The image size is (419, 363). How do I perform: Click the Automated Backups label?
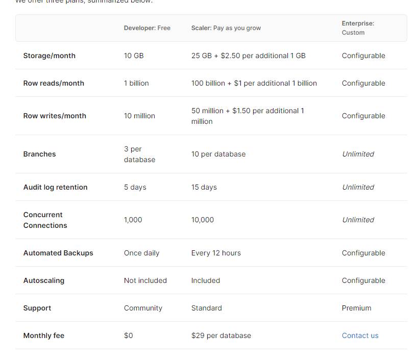pyautogui.click(x=58, y=253)
